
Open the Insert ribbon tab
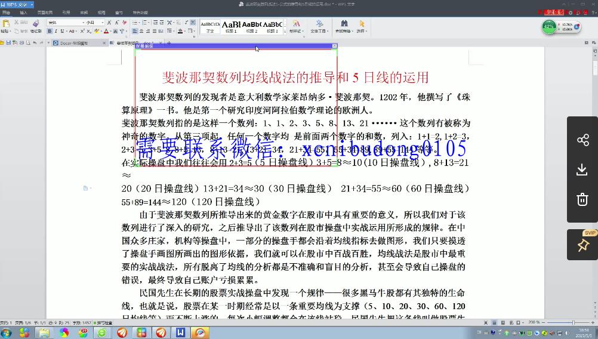(x=23, y=12)
